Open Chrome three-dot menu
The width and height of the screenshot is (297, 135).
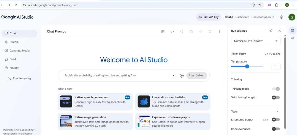(294, 5)
